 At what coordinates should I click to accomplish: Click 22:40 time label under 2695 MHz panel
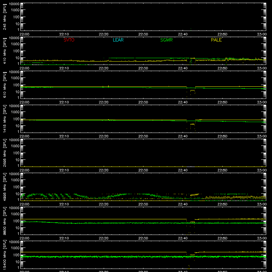pos(183,170)
